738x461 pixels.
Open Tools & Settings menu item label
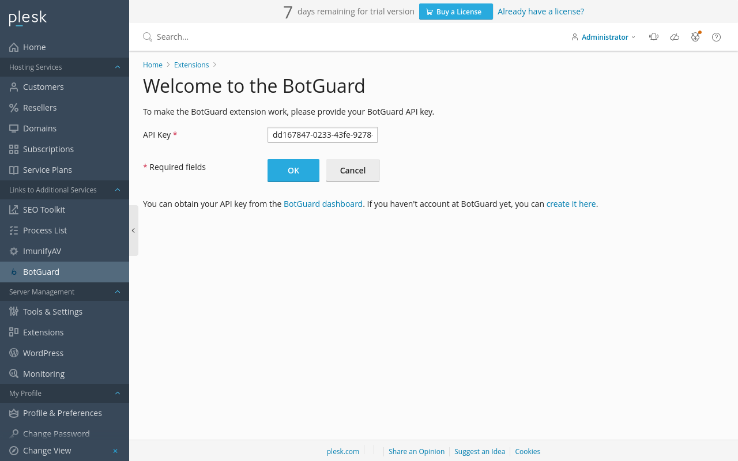pyautogui.click(x=52, y=312)
